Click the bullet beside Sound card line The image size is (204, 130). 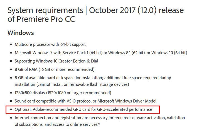11,101
